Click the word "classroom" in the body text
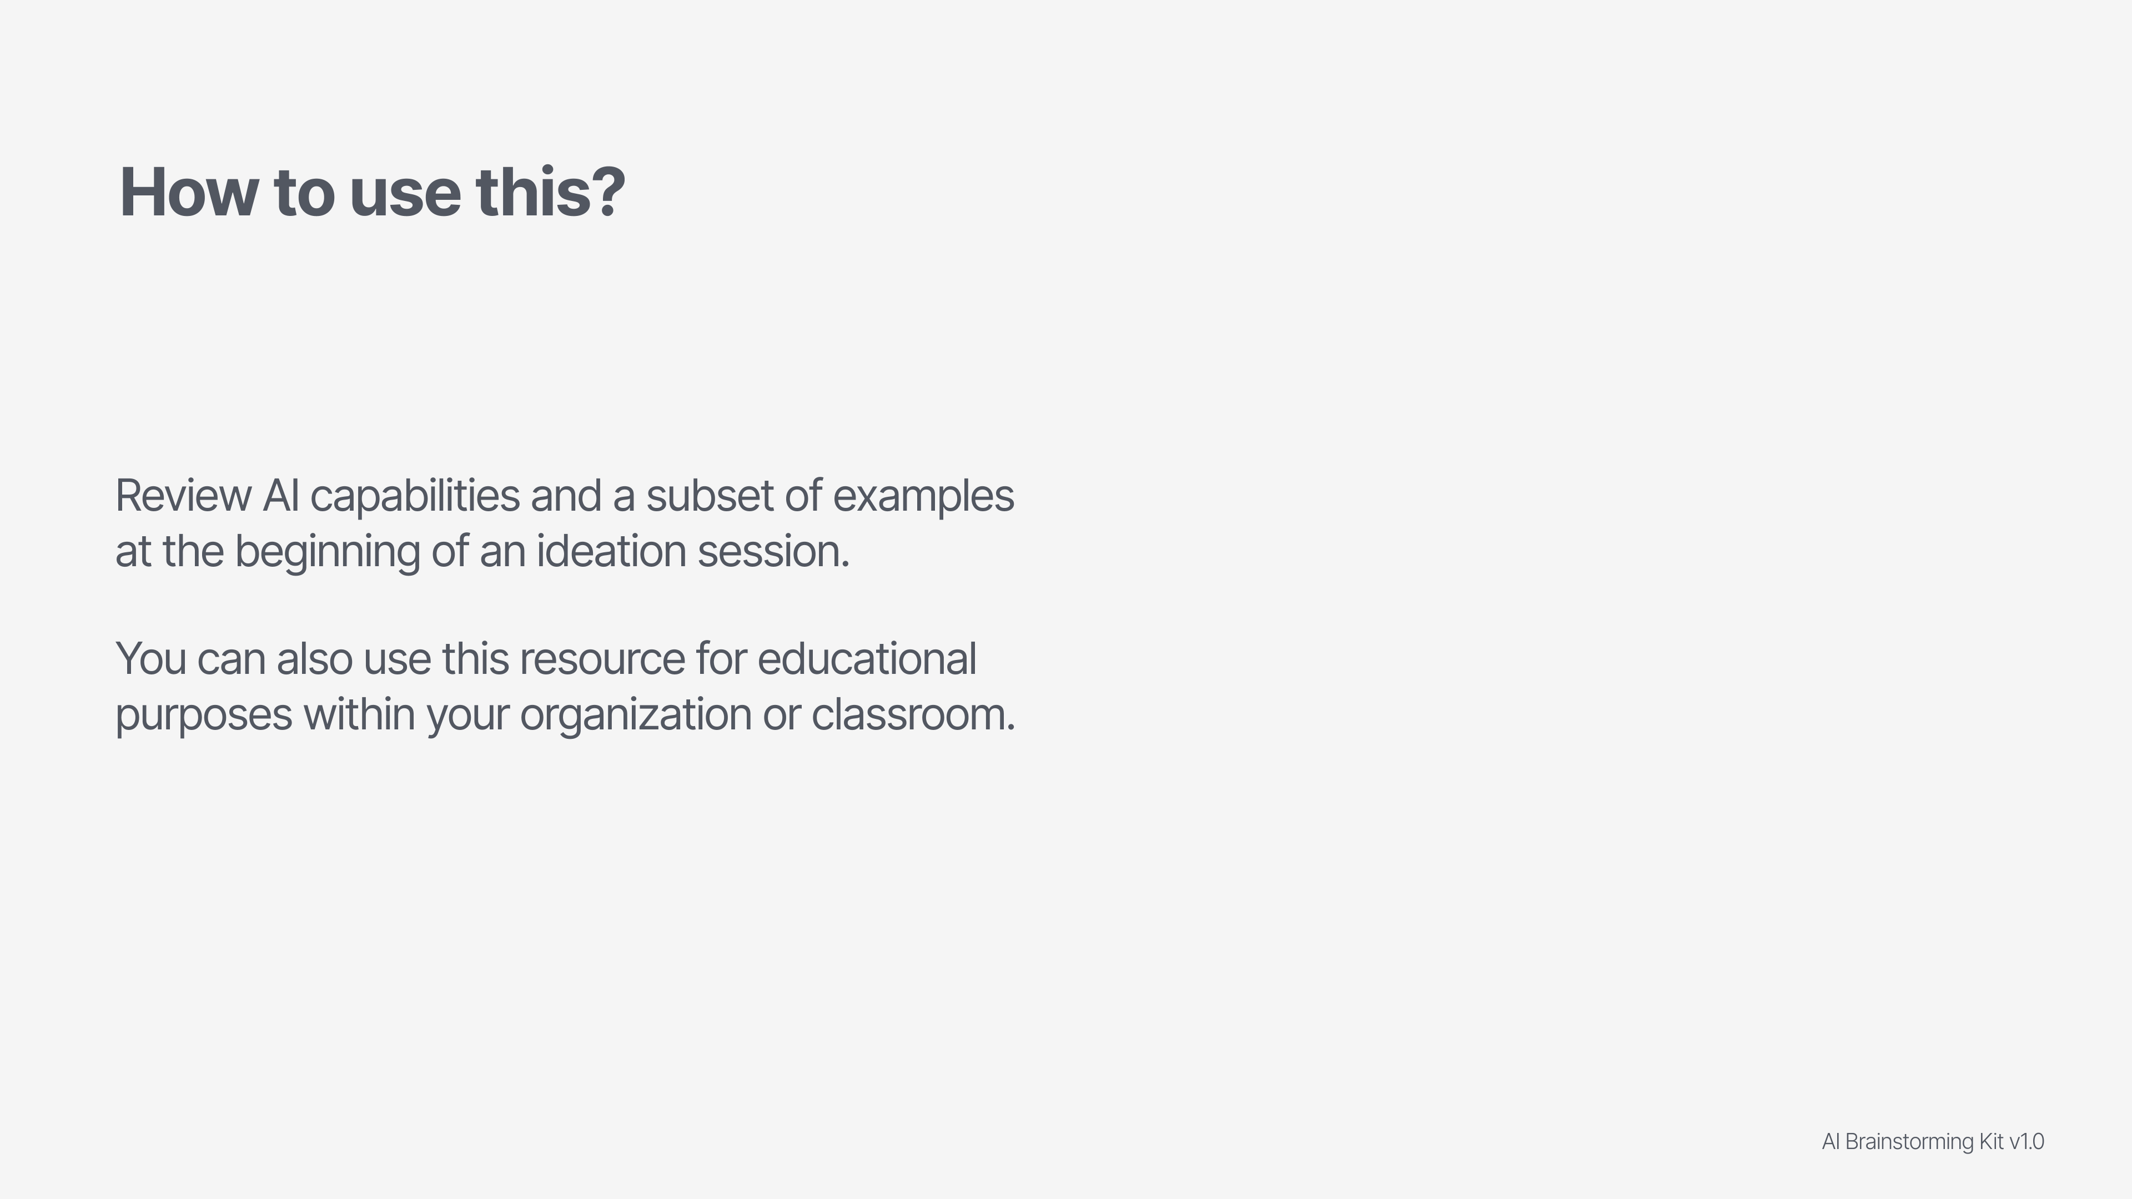 pyautogui.click(x=909, y=714)
